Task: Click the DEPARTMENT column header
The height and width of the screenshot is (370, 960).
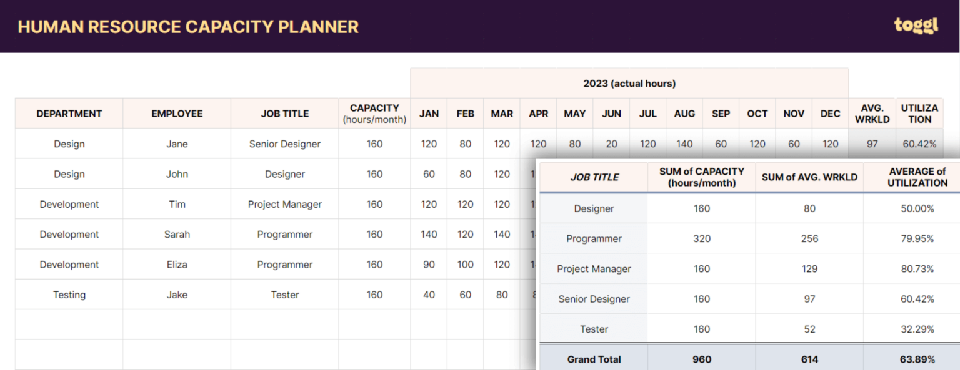Action: pyautogui.click(x=69, y=114)
